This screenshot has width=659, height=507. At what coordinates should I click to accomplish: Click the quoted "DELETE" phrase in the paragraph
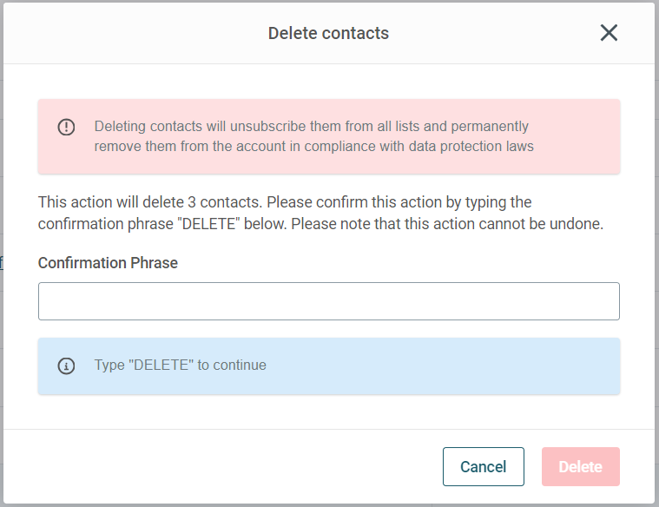208,224
